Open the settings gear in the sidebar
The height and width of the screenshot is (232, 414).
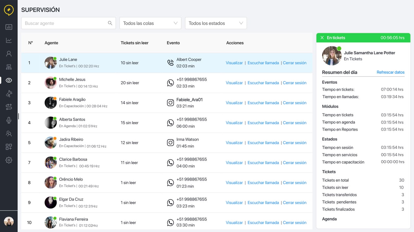coord(9,160)
